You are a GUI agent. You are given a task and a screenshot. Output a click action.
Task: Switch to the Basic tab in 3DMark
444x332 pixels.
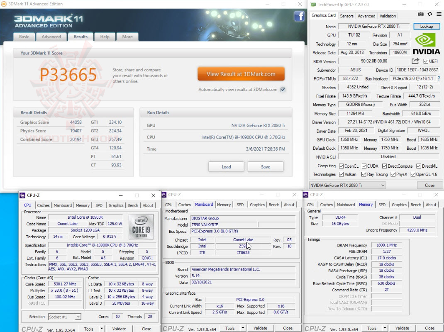(24, 37)
